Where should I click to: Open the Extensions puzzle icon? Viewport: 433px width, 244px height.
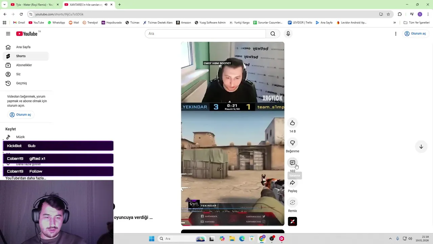point(400,14)
